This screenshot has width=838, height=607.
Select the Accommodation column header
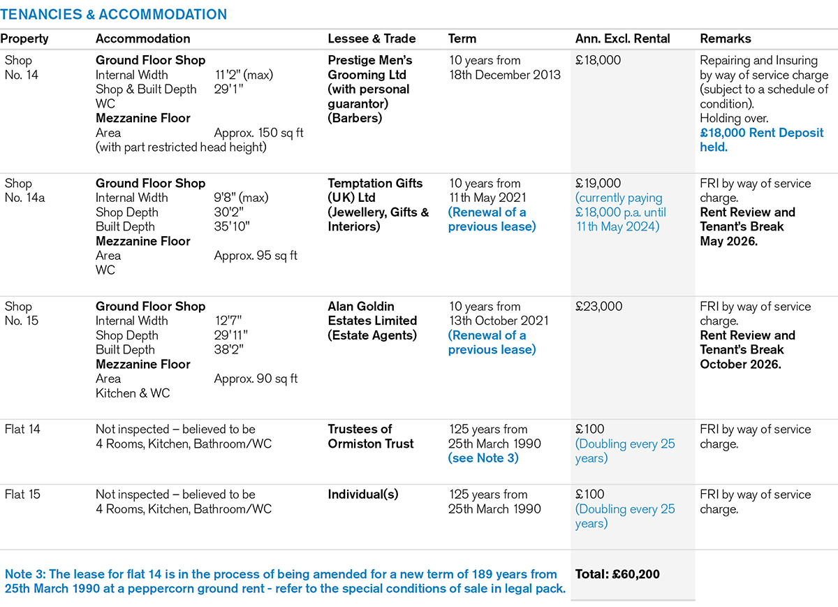pyautogui.click(x=142, y=39)
